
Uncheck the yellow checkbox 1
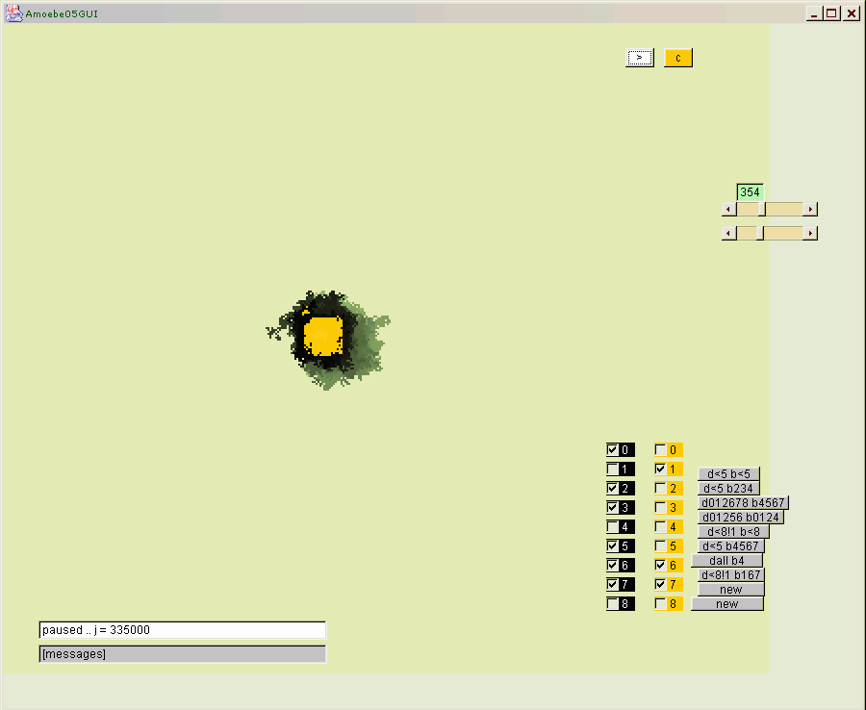(660, 469)
